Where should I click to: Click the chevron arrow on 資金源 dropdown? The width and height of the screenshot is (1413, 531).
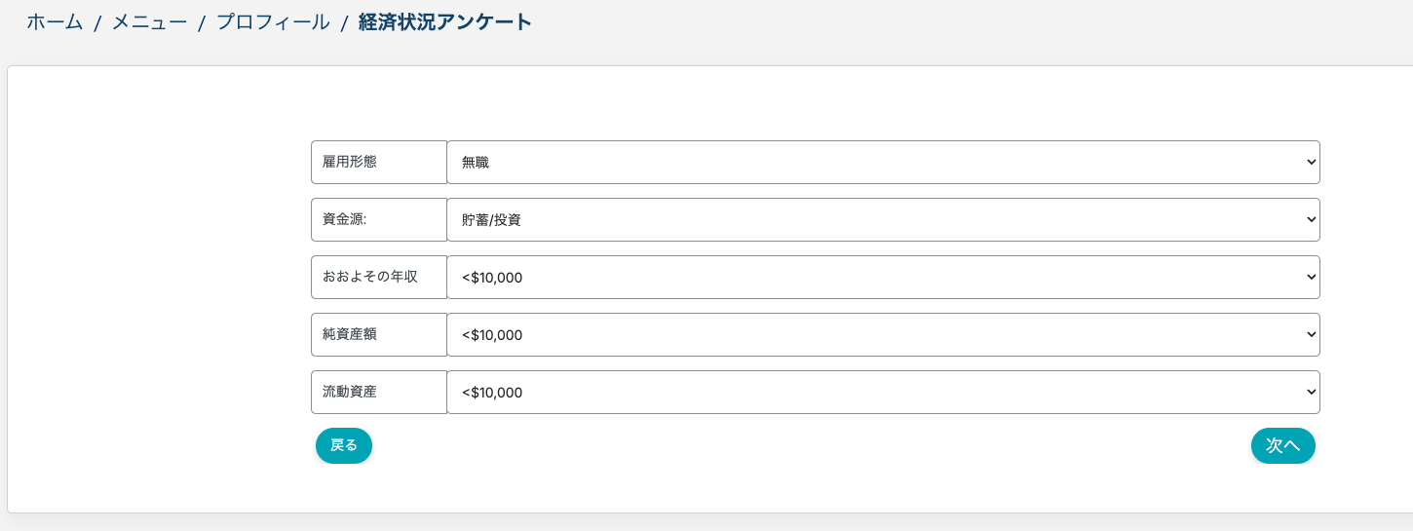pos(1310,220)
